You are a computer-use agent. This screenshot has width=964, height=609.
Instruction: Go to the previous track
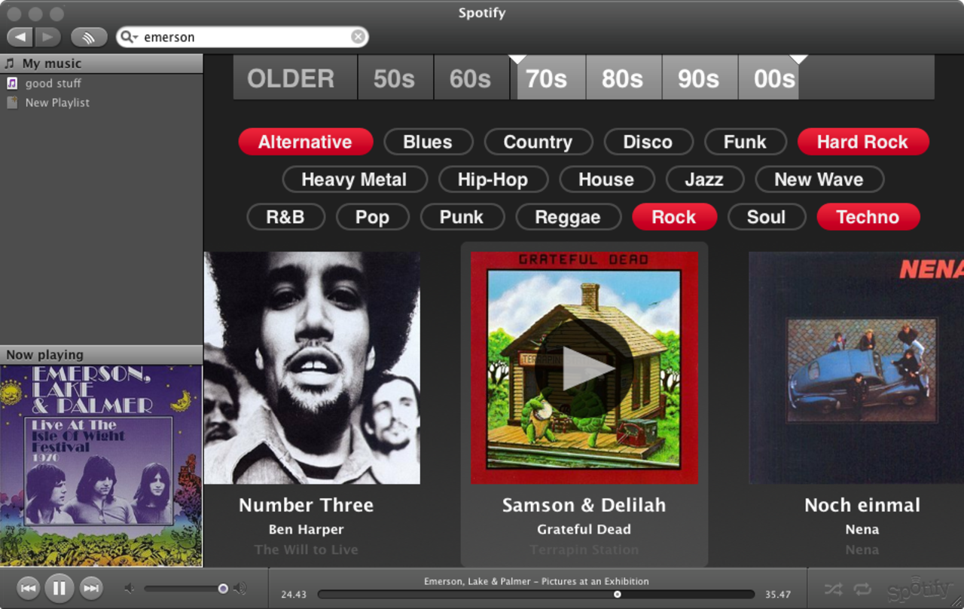tap(29, 589)
